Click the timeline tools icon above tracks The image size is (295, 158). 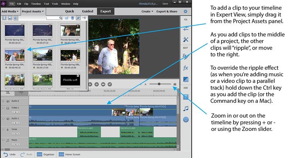[8, 93]
